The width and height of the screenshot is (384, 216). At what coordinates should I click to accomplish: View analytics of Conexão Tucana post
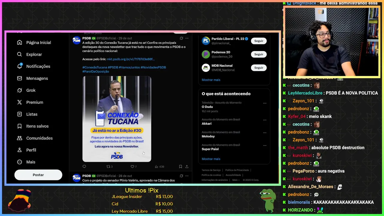pos(159,166)
